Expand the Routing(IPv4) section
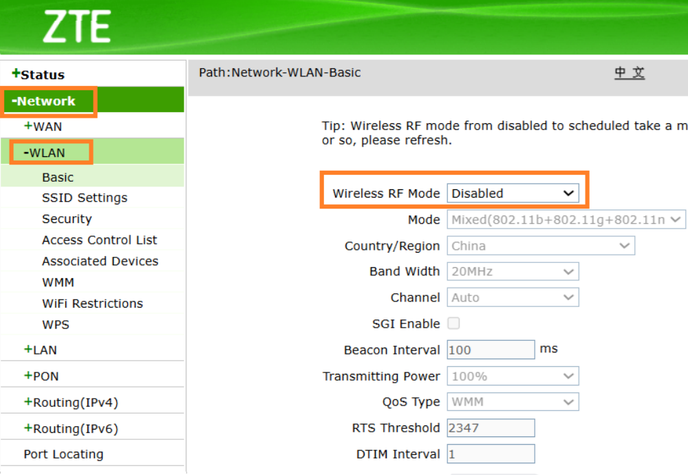 [54, 400]
